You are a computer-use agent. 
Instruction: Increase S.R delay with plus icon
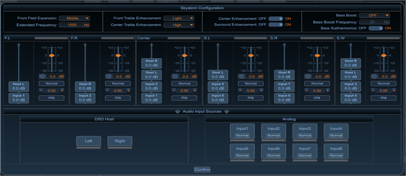[x=328, y=91]
